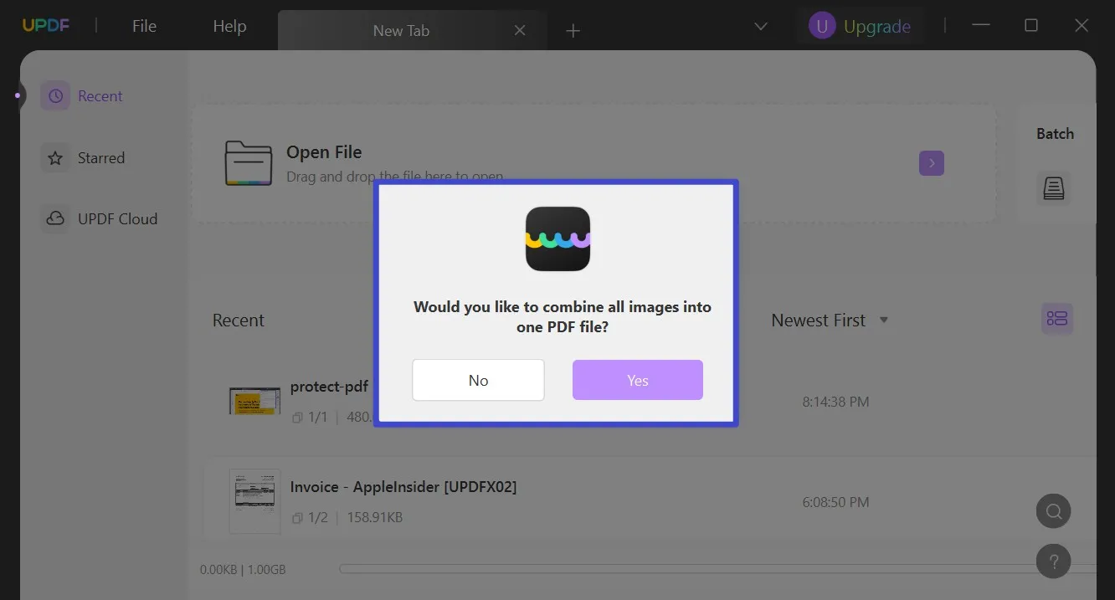Screen dimensions: 1115x600
Task: Minimize the UPDF window
Action: [981, 26]
